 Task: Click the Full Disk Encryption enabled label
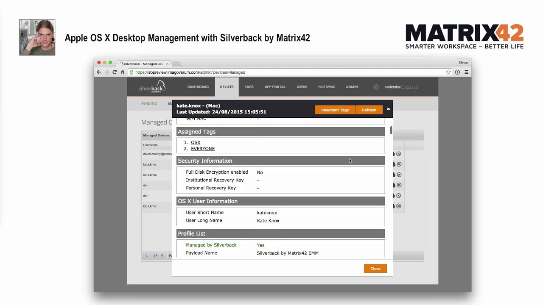coord(217,172)
